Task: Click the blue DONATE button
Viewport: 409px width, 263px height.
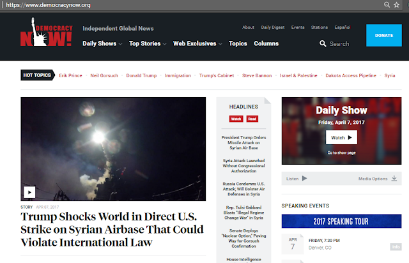Action: pos(384,36)
